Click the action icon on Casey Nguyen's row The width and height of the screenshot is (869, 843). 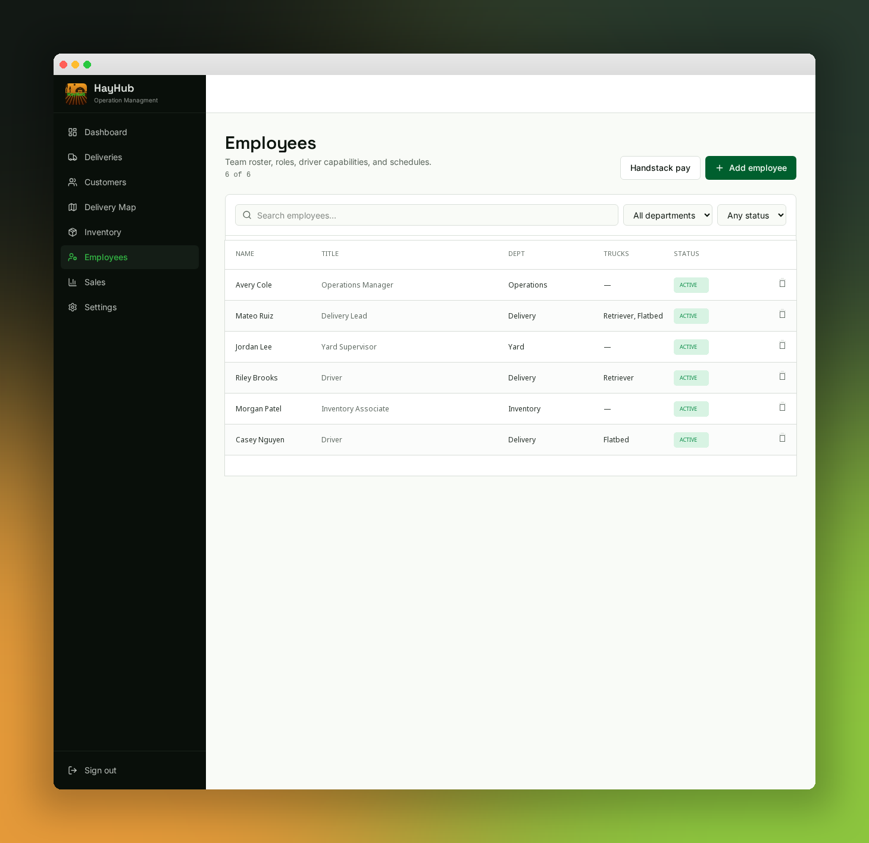pyautogui.click(x=782, y=438)
